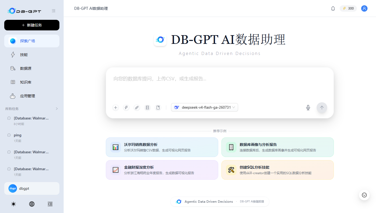Open the user profile avatar icon
This screenshot has height=213, width=376.
pos(364,8)
